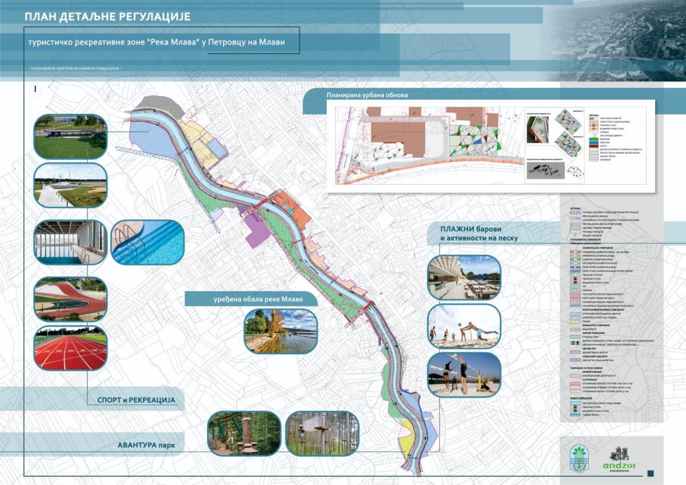
Task: Open the pool ladder photo
Action: [x=147, y=242]
